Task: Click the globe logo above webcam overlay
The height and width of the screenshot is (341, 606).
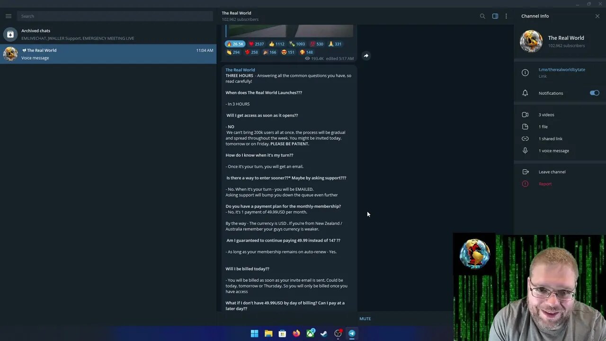Action: pyautogui.click(x=474, y=254)
